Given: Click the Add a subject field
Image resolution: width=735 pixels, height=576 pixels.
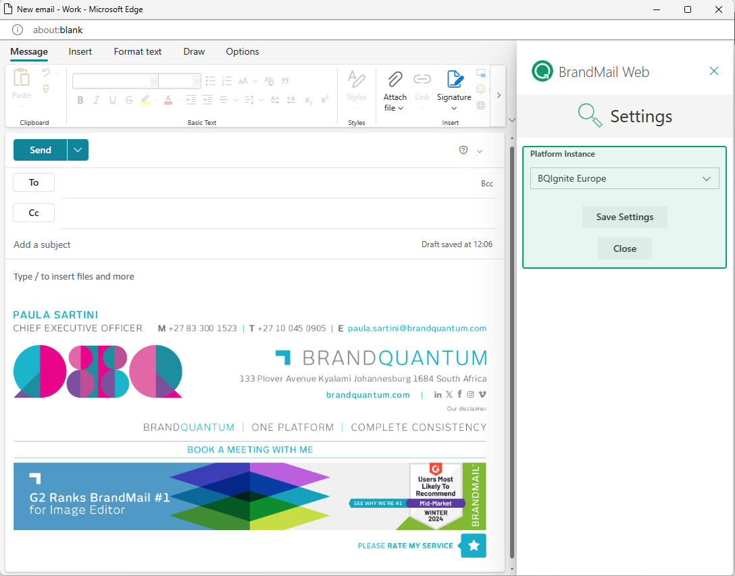Looking at the screenshot, I should tap(216, 244).
